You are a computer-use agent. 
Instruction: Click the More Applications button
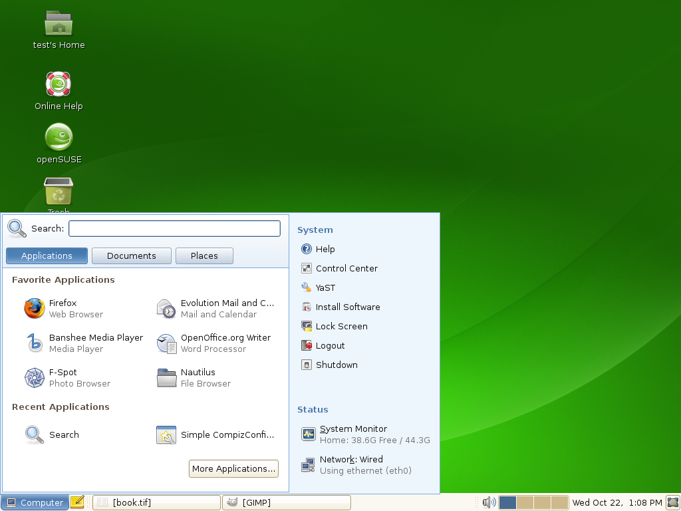tap(233, 468)
